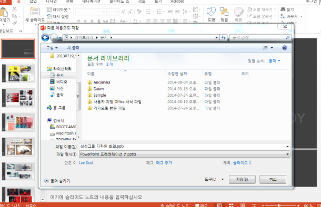Click the zoom slider handle in status bar
The width and height of the screenshot is (321, 207).
(279, 205)
